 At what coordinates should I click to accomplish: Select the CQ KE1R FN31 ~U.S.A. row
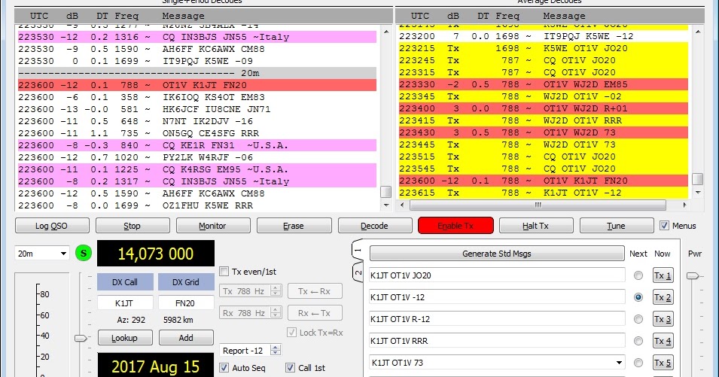pyautogui.click(x=197, y=145)
